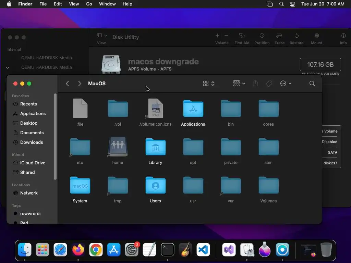Image resolution: width=351 pixels, height=263 pixels.
Task: Click Mount in Disk Utility toolbar
Action: click(316, 39)
